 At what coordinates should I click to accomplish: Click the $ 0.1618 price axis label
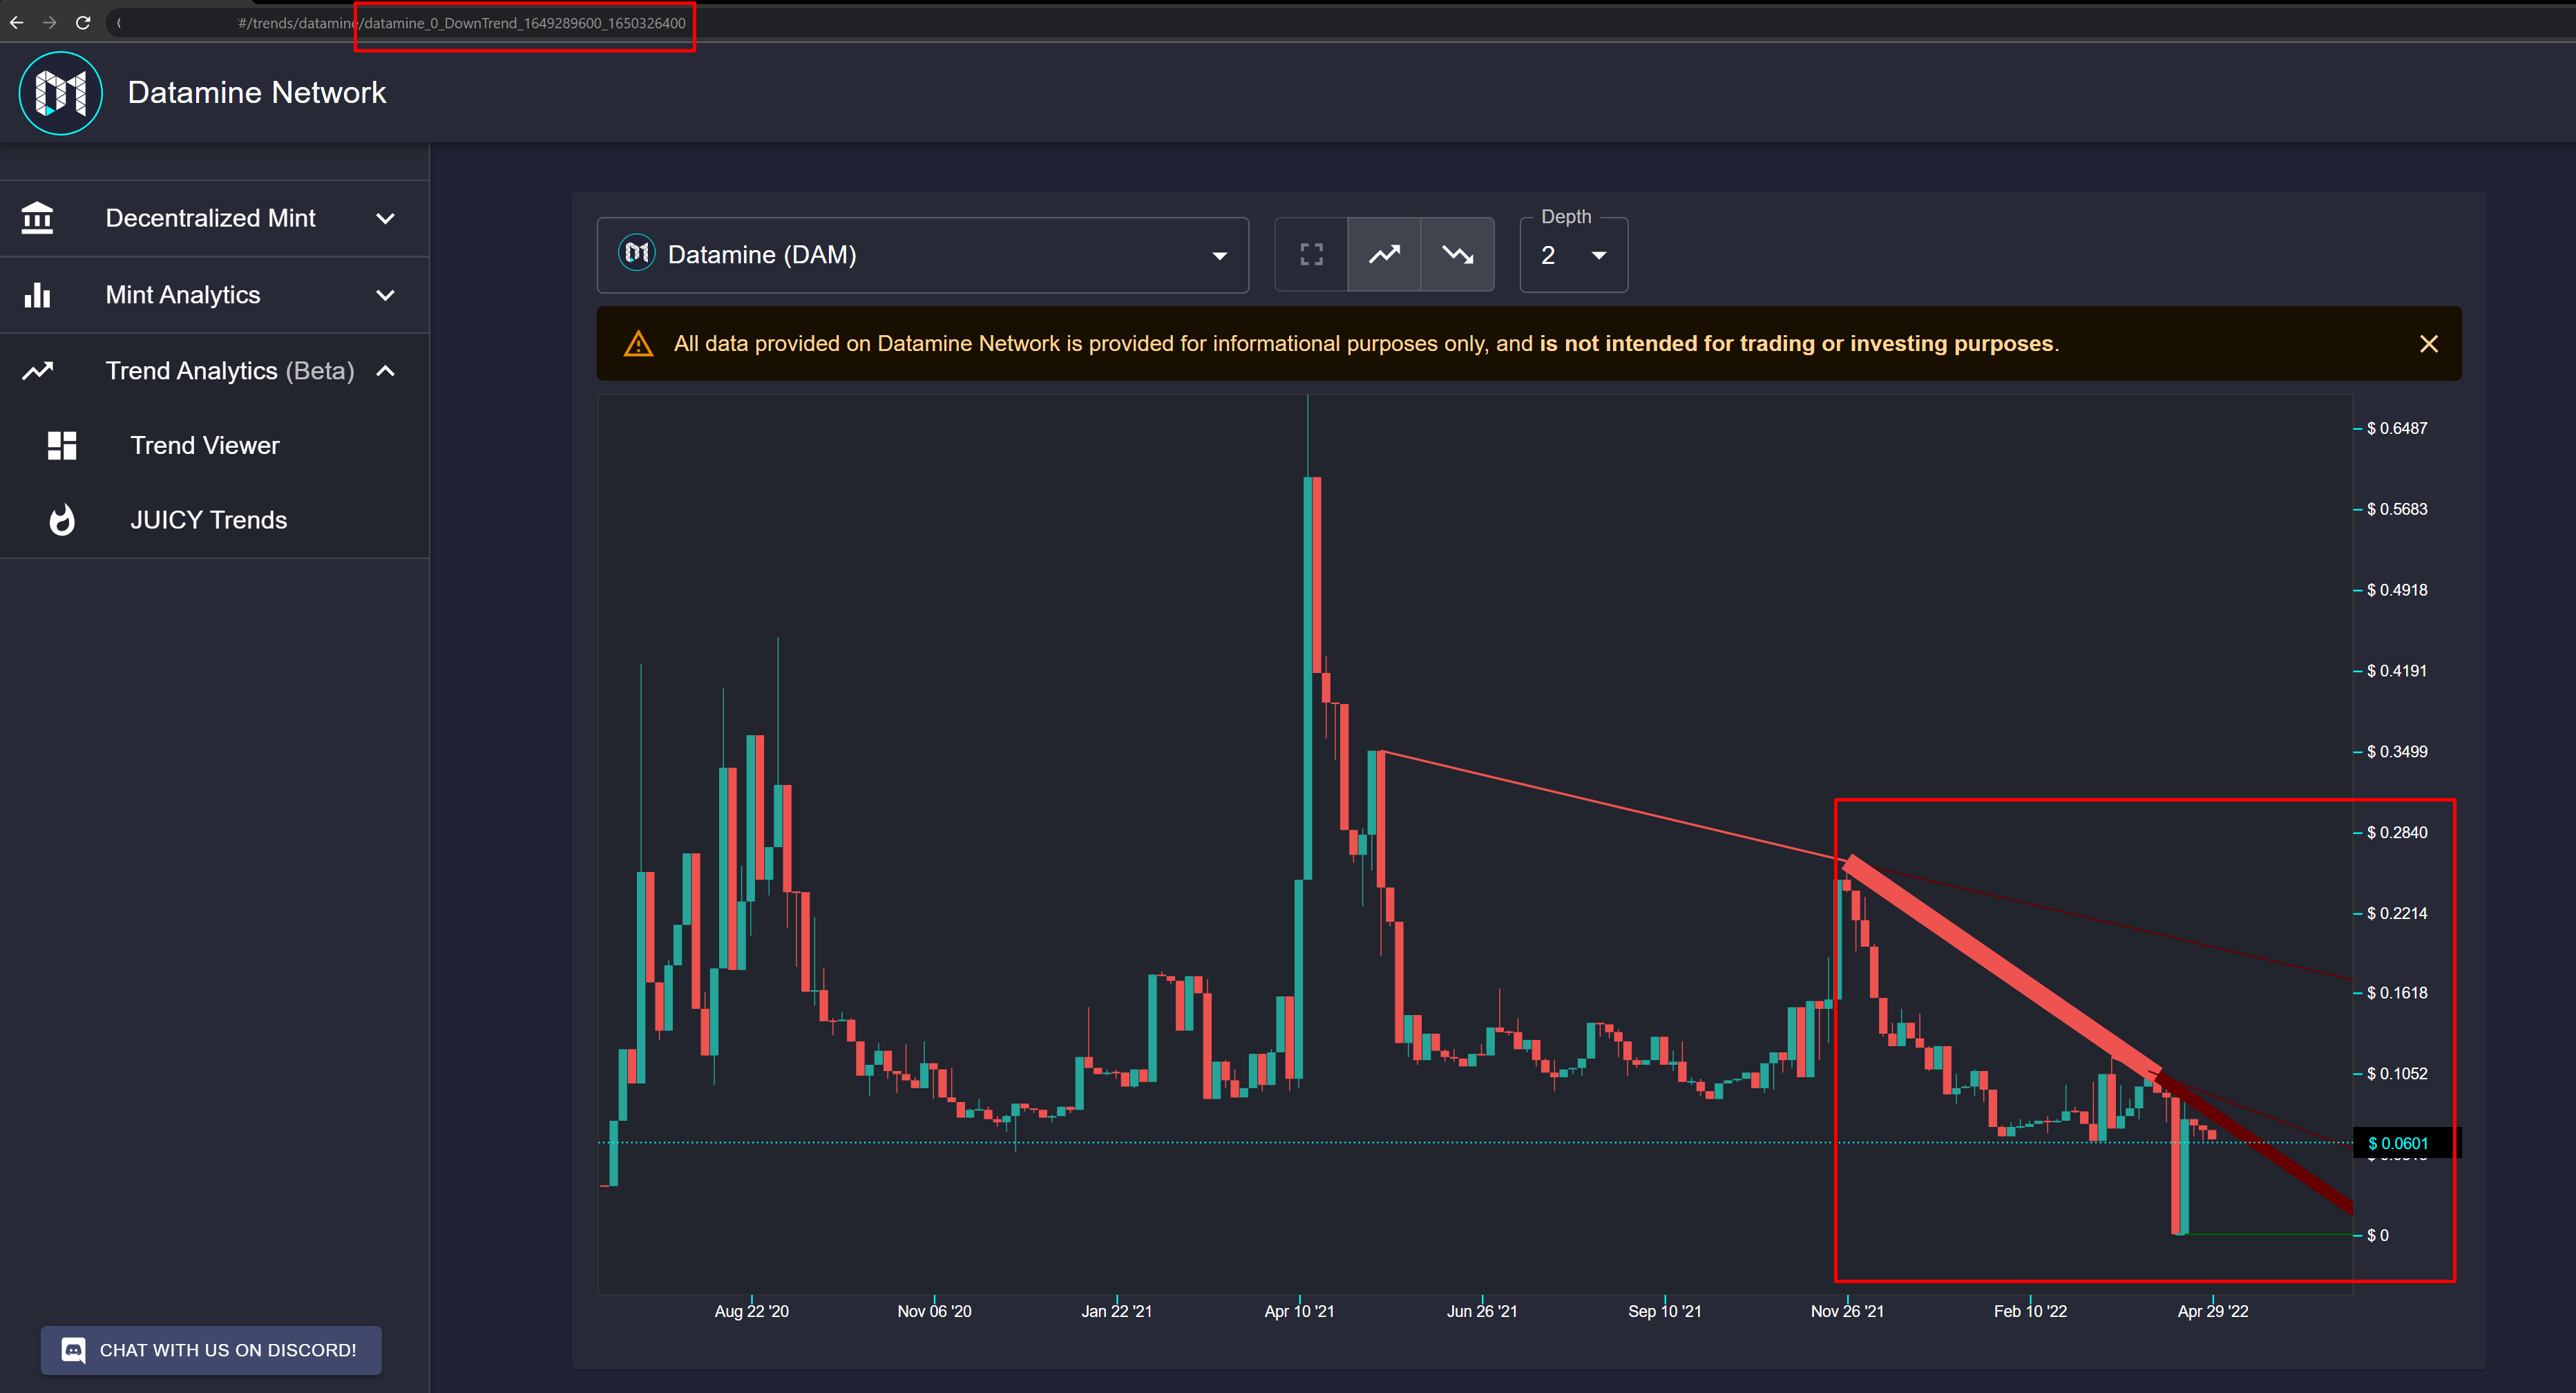(2397, 993)
